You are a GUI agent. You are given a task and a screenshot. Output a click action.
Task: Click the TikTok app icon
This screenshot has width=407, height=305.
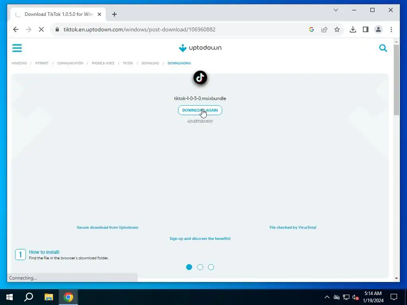[200, 77]
